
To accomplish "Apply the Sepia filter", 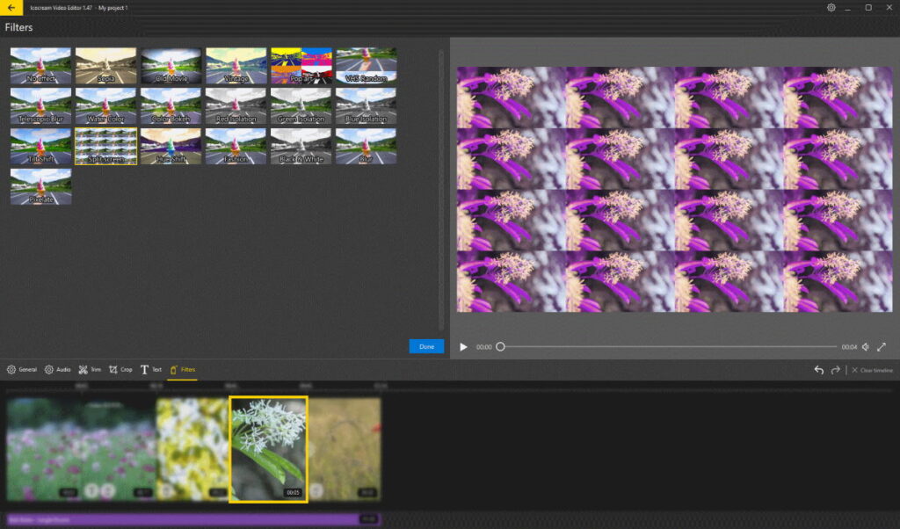I will tap(105, 64).
